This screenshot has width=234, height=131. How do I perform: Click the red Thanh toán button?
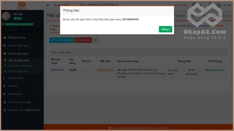83,40
